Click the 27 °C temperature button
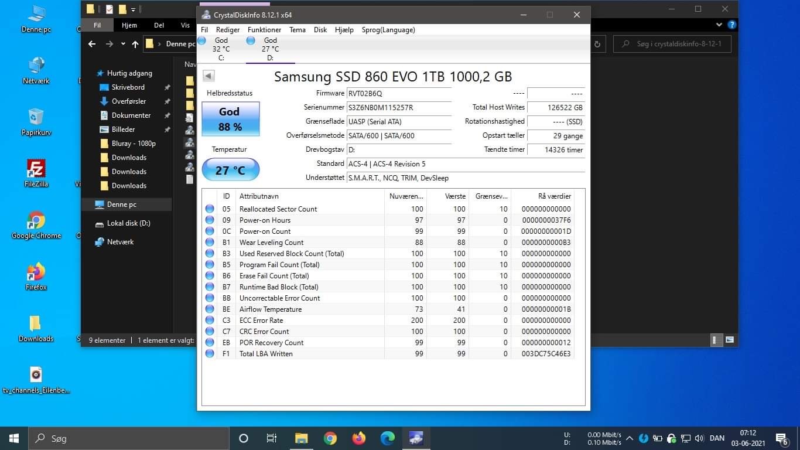Image resolution: width=800 pixels, height=450 pixels. pyautogui.click(x=230, y=170)
